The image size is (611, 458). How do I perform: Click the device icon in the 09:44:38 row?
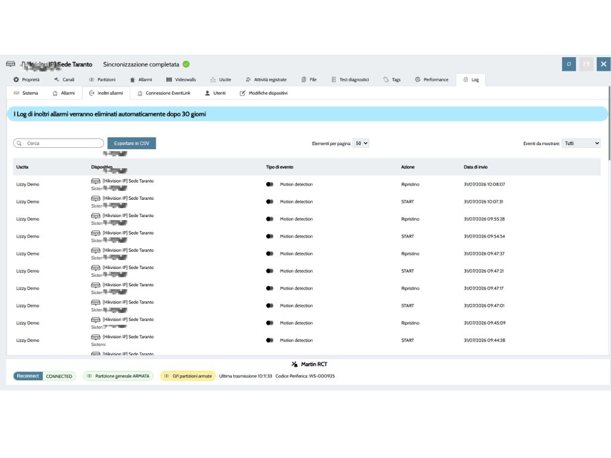coord(95,337)
